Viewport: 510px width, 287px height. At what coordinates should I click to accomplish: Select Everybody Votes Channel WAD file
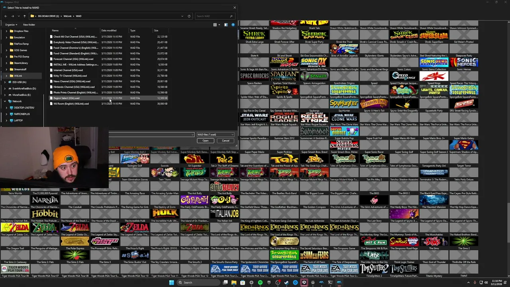pos(108,42)
